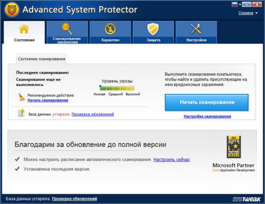Image resolution: width=265 pixels, height=204 pixels.
Task: Click the Russian flag language icon
Action: (235, 4)
